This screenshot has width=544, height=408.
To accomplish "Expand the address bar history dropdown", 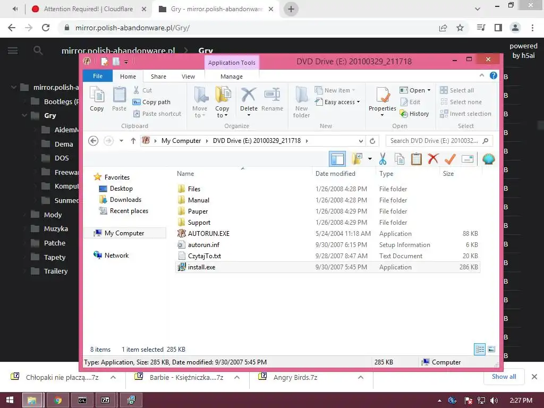I will point(361,141).
